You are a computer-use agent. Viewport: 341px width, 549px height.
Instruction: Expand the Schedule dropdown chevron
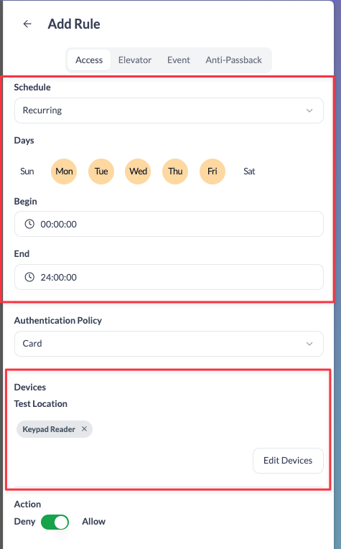coord(309,111)
